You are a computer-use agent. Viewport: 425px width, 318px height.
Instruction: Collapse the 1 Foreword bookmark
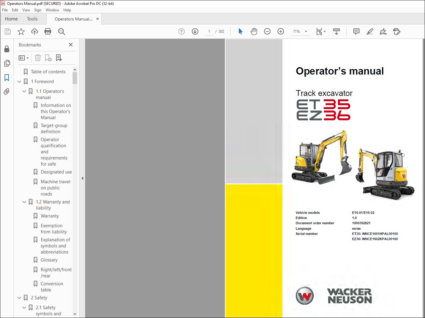(x=19, y=82)
